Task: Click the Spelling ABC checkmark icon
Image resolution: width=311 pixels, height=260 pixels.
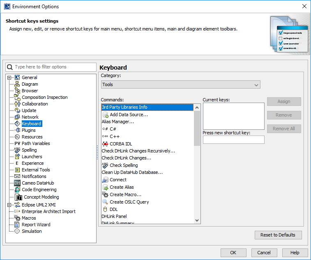Action: click(17, 150)
